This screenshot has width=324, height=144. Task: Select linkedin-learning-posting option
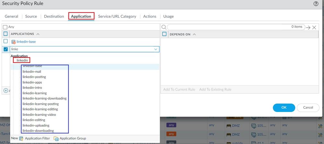(41, 104)
